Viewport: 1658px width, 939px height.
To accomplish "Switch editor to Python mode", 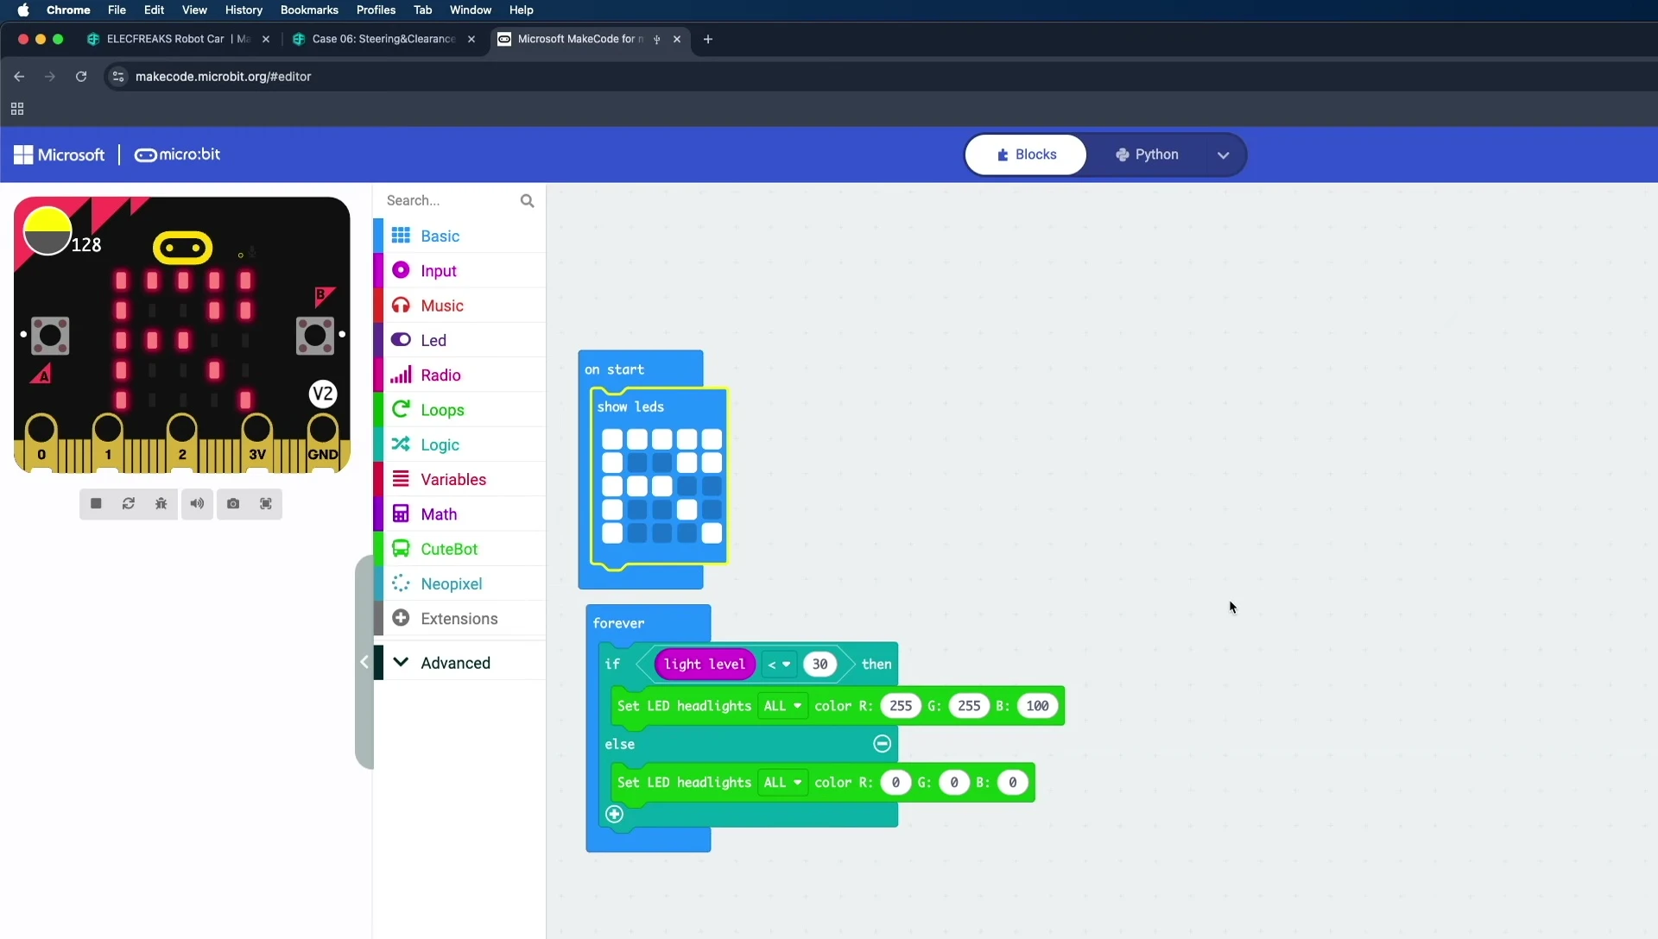I will [1155, 154].
